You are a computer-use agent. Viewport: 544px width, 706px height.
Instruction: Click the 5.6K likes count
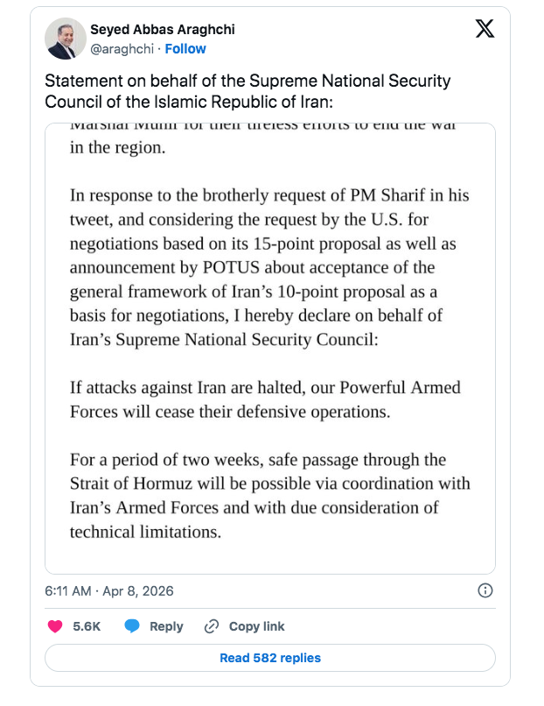87,626
